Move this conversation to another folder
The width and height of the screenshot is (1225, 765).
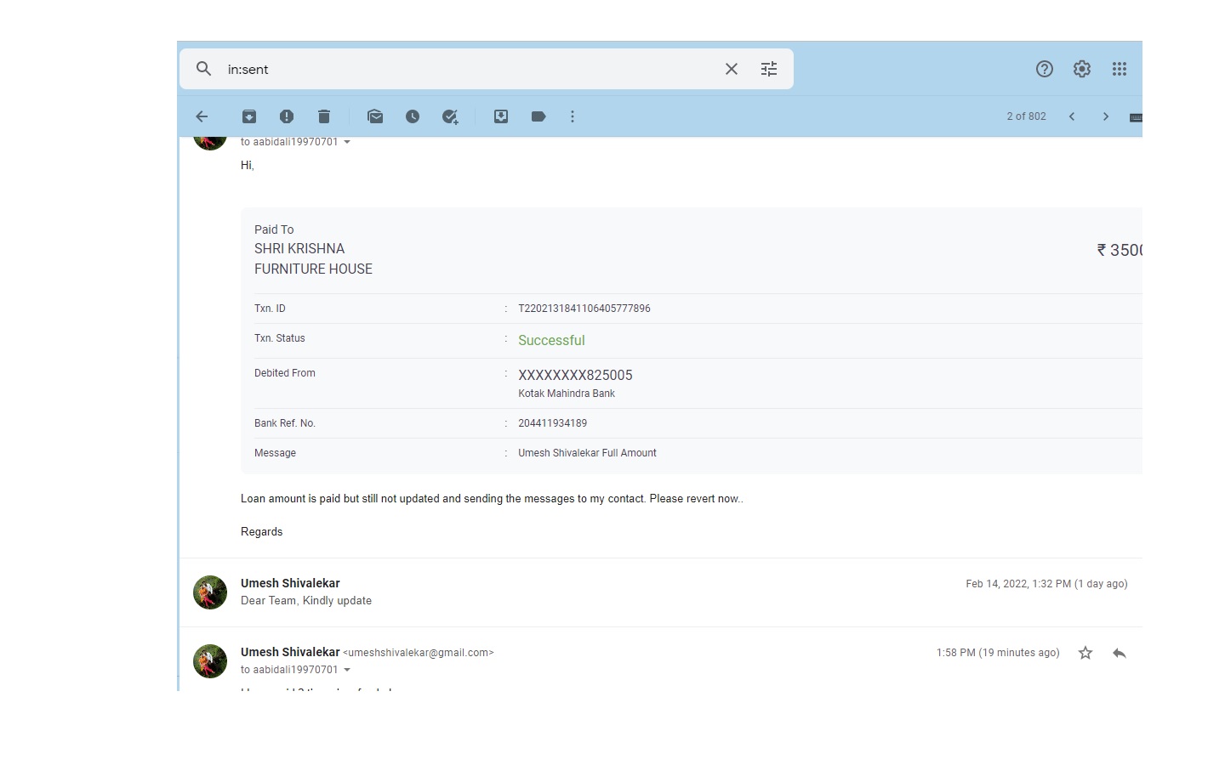(x=501, y=116)
